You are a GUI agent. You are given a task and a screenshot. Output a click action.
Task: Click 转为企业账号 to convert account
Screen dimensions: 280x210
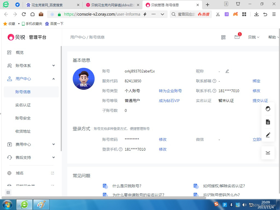[x=170, y=91]
